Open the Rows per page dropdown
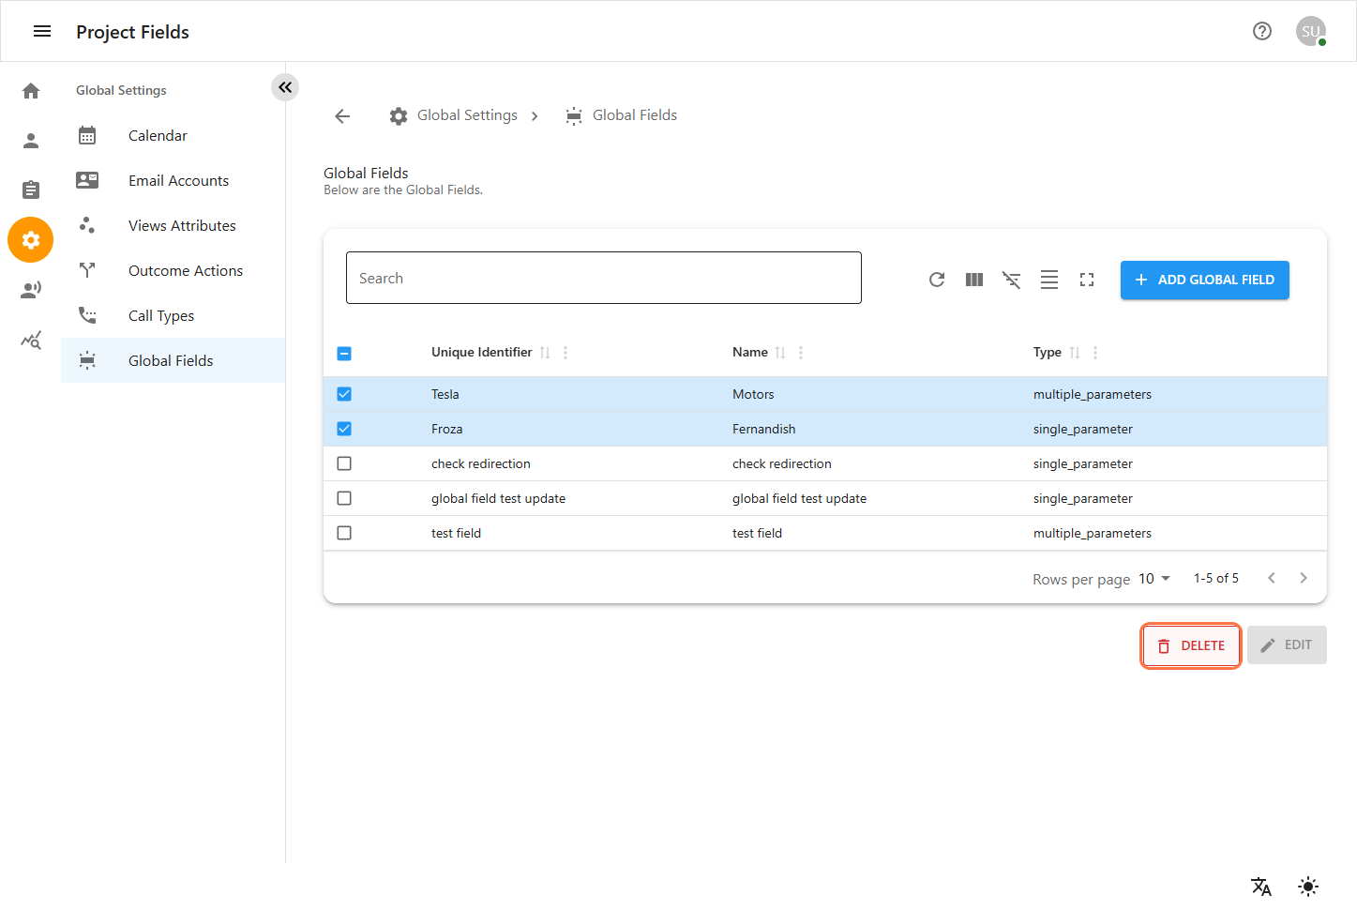This screenshot has width=1357, height=910. coord(1154,579)
